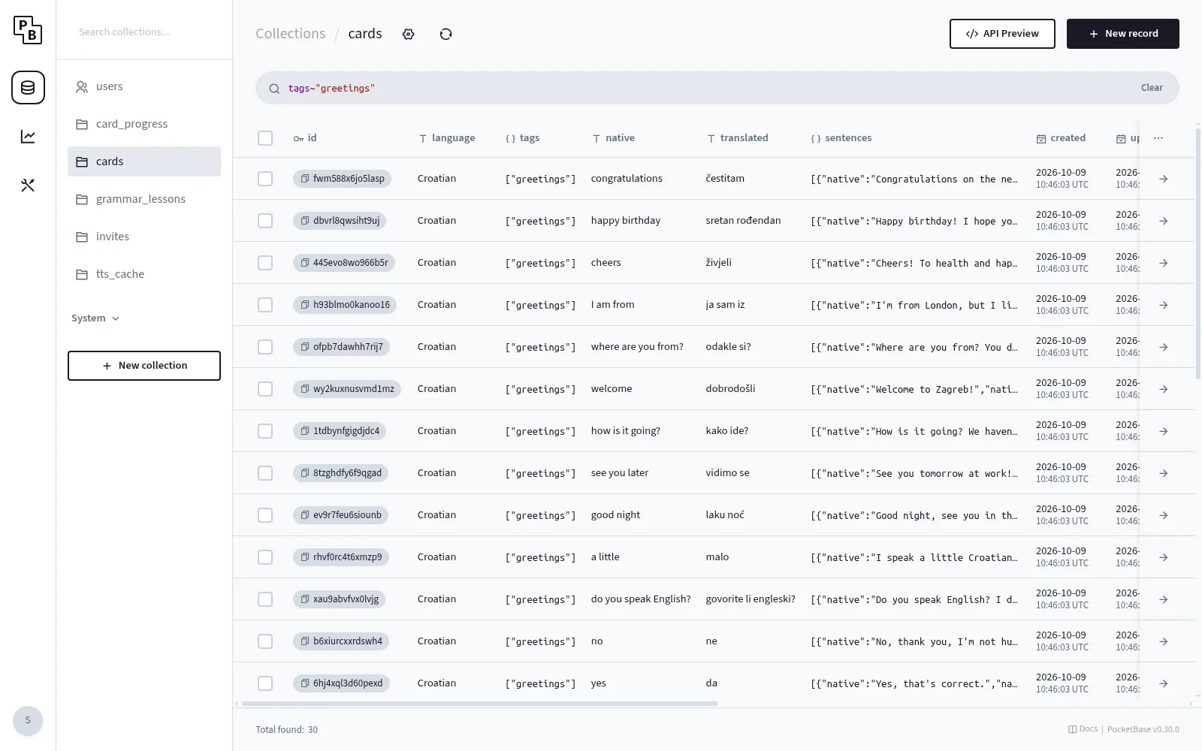1202x751 pixels.
Task: Open the columns options three-dot menu
Action: [1158, 138]
